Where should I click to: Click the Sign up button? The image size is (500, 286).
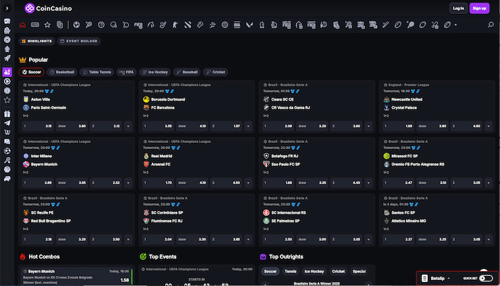(479, 8)
